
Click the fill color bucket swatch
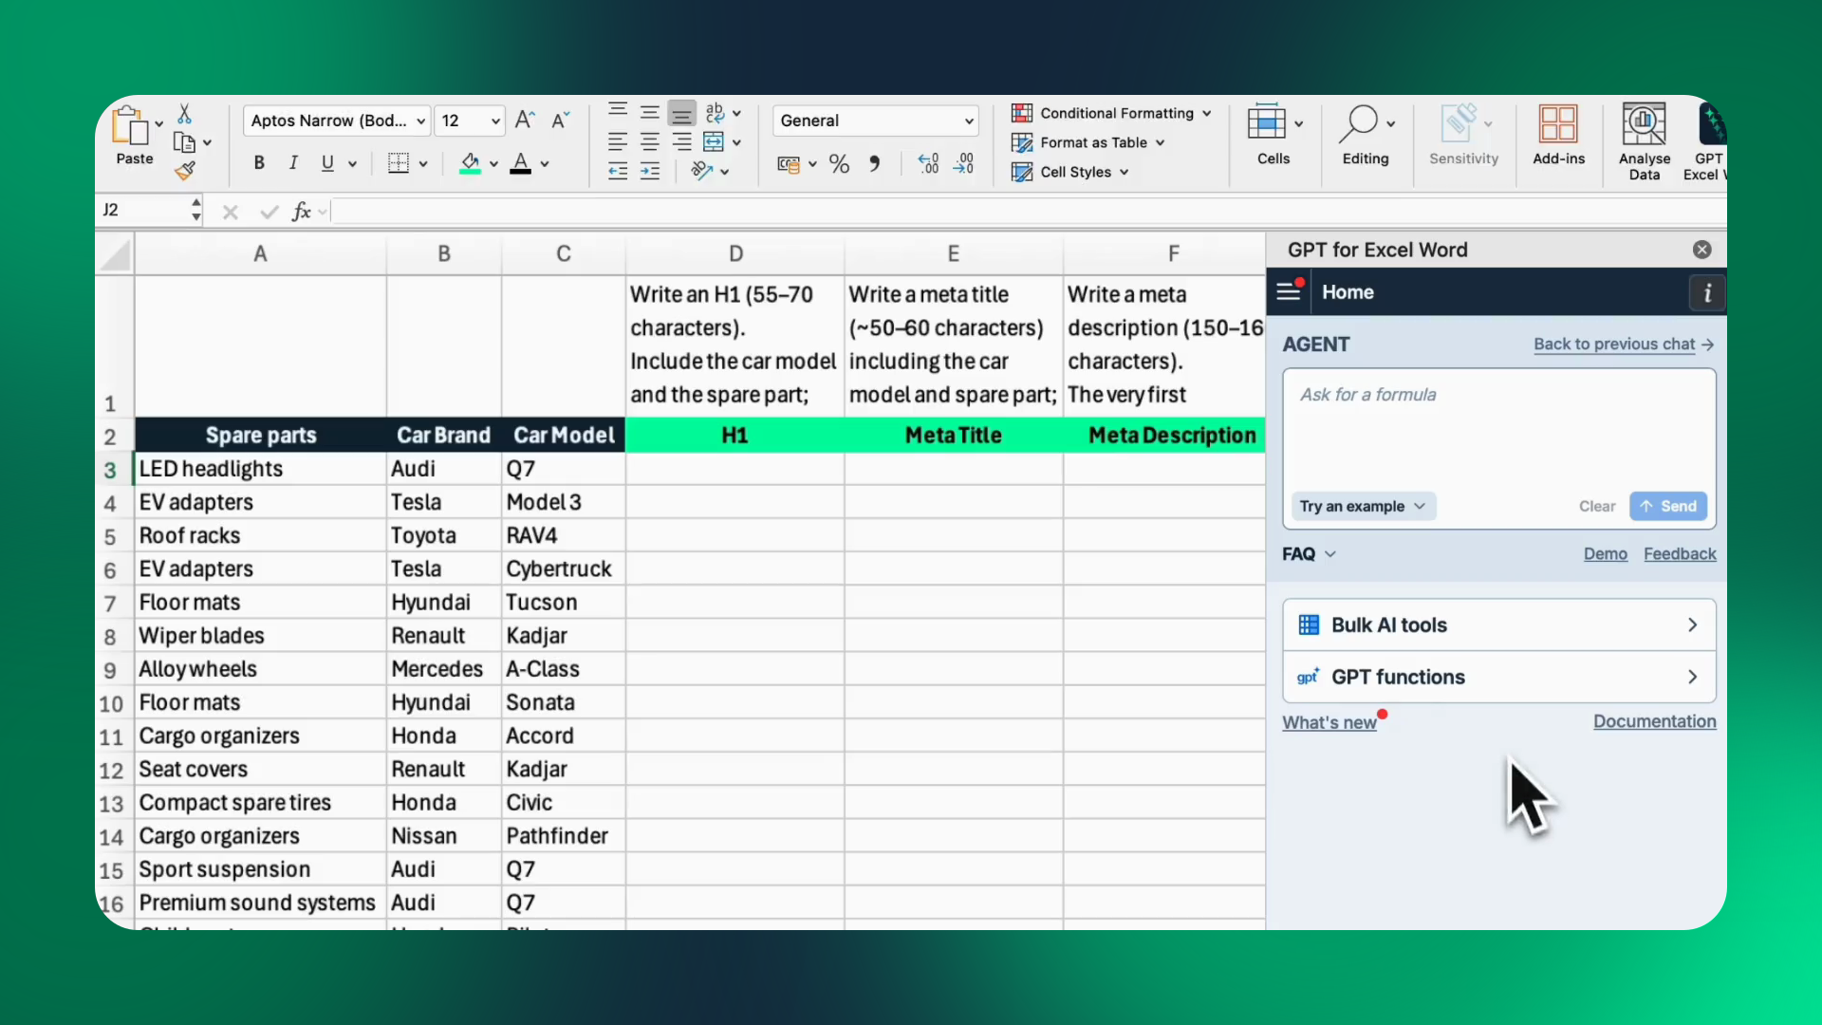[x=470, y=163]
